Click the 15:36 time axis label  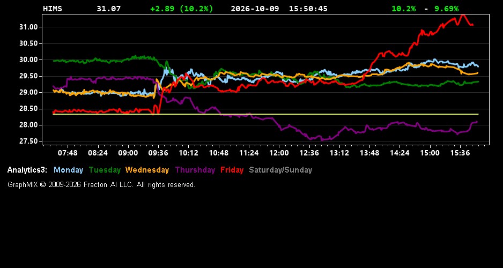[x=460, y=153]
